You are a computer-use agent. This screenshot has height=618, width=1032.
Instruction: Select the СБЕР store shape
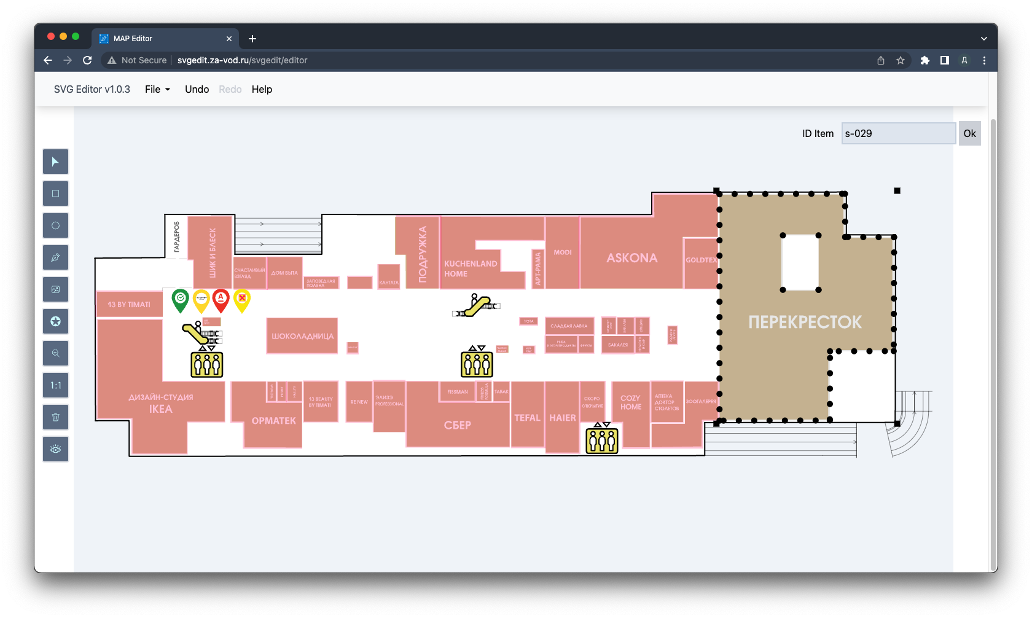point(457,425)
